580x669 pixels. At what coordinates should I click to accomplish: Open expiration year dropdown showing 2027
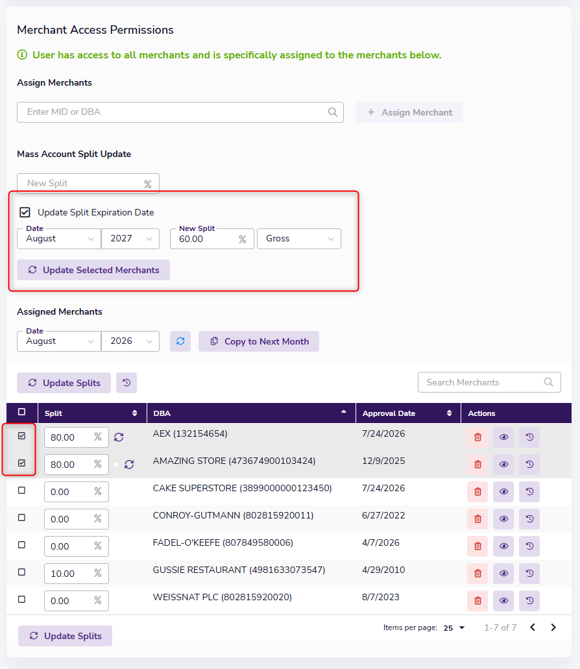point(130,239)
